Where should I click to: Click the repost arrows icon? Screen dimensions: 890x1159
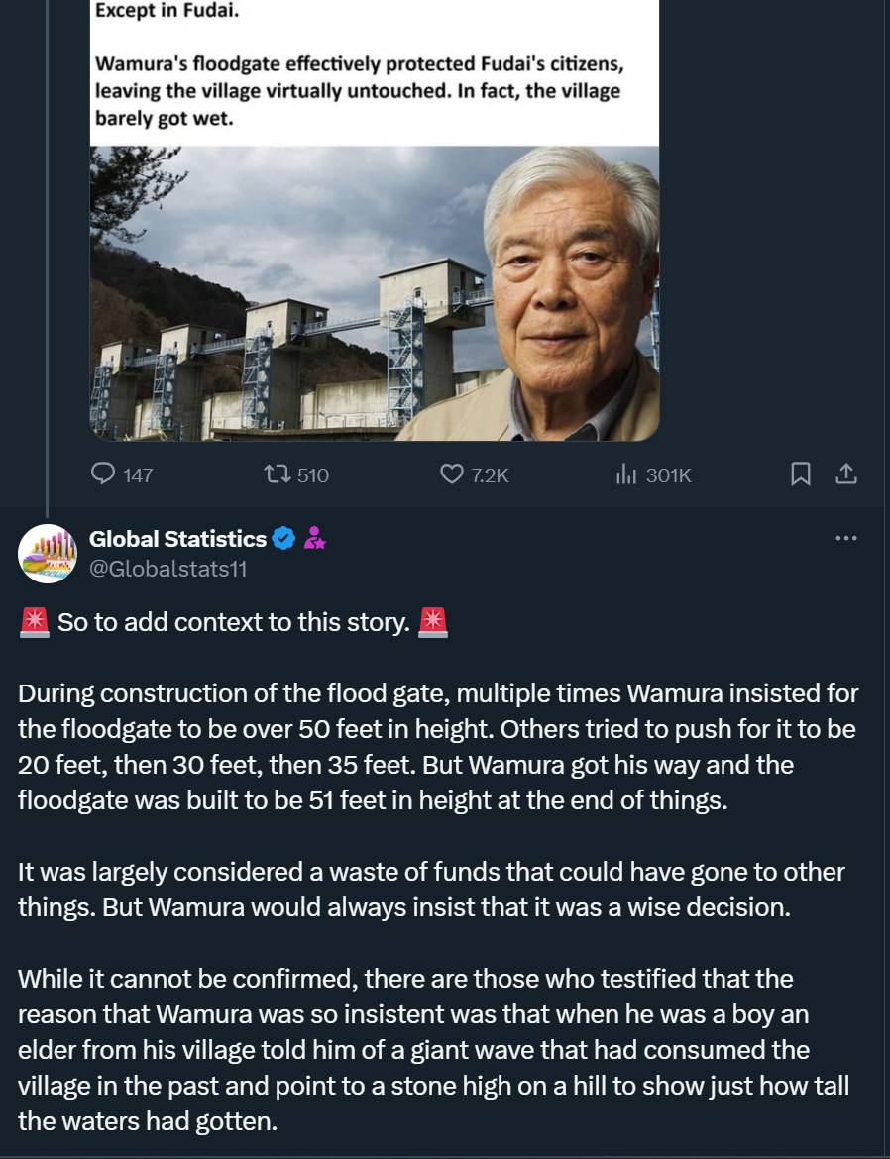coord(277,474)
